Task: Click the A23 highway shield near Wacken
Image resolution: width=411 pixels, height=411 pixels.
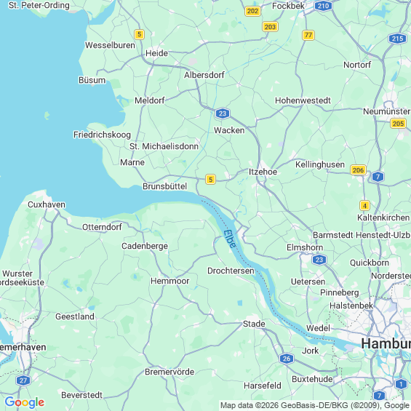Action: 223,113
